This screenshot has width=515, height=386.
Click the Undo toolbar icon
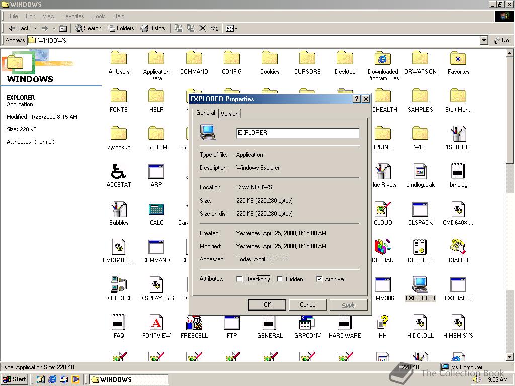click(215, 28)
